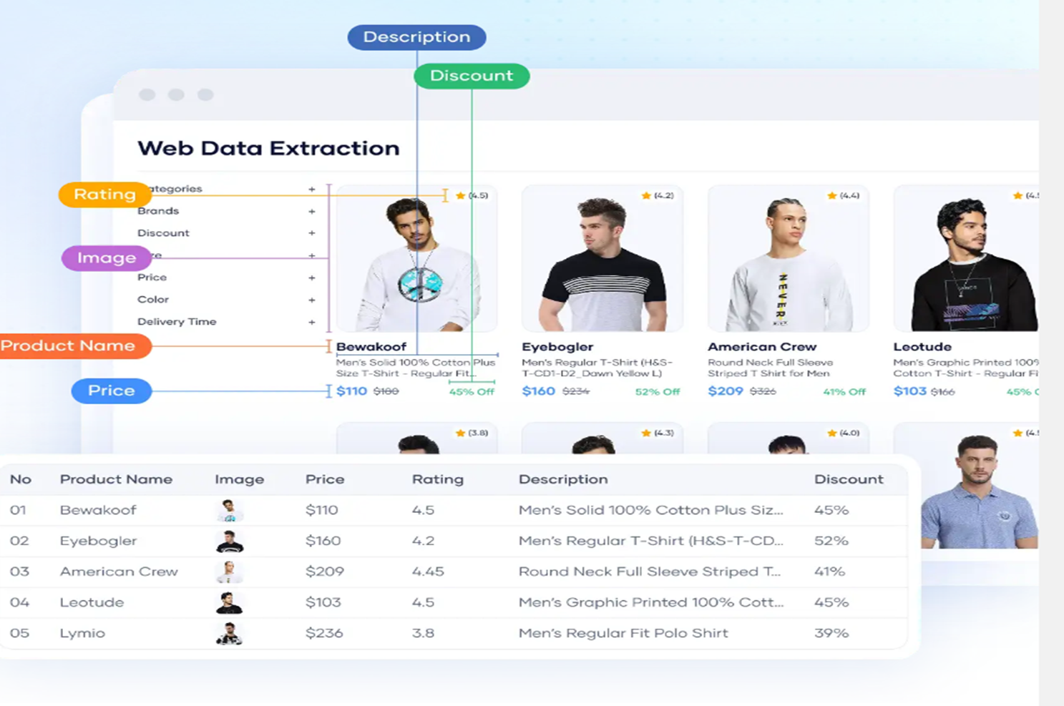Click the struck-through $326 original price
1064x706 pixels.
point(763,392)
